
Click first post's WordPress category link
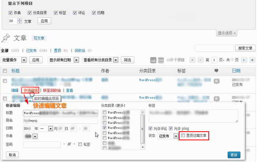tap(150, 80)
